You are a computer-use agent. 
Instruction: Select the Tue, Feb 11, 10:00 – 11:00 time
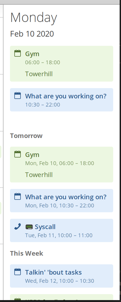coord(59,235)
